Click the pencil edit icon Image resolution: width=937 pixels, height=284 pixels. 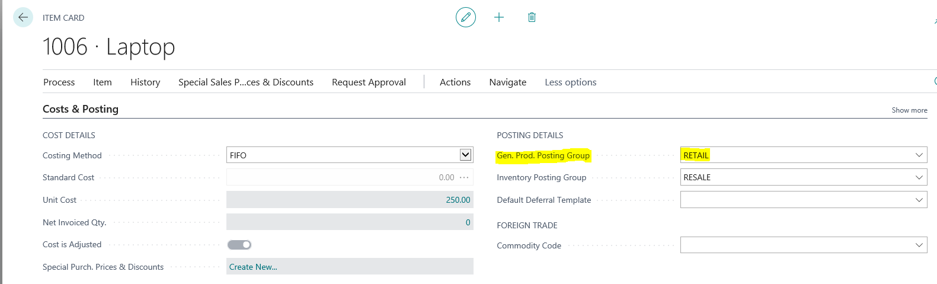coord(466,17)
